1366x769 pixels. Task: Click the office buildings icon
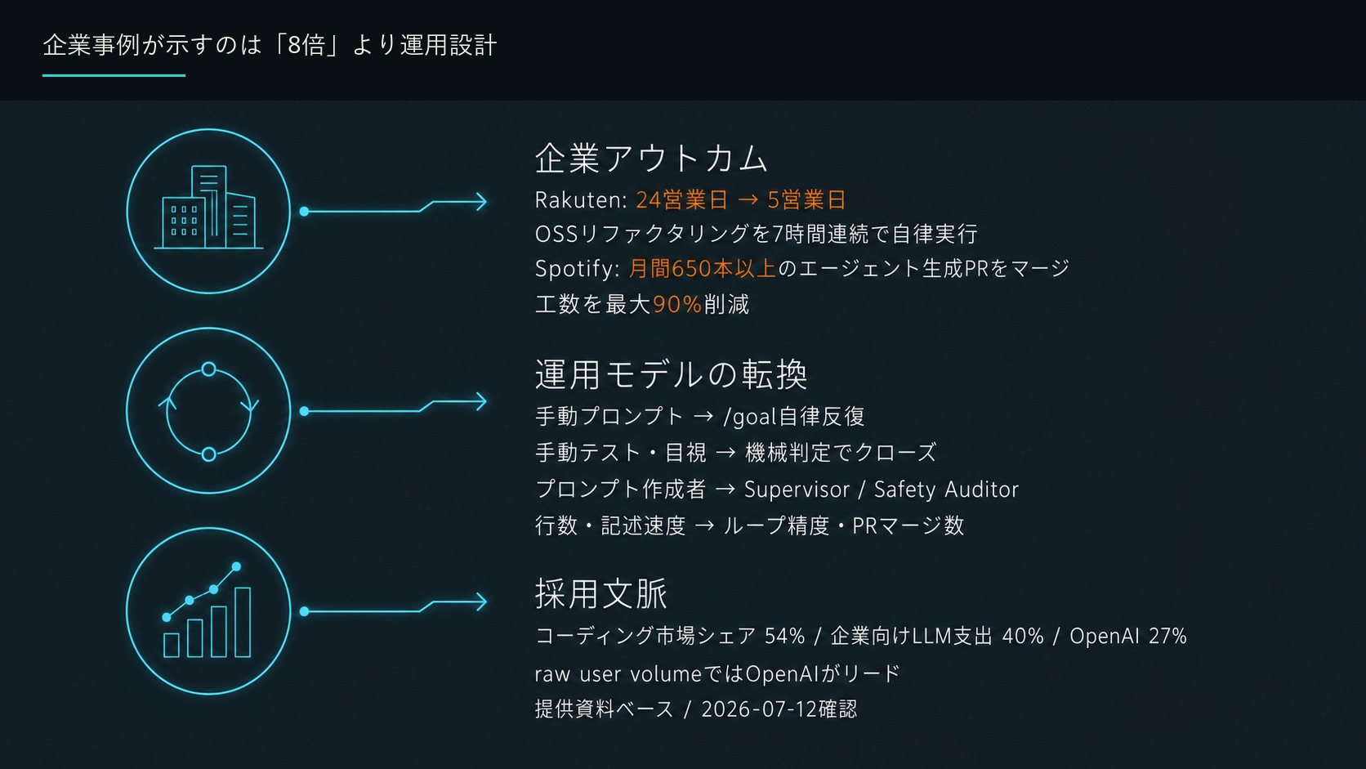(208, 211)
